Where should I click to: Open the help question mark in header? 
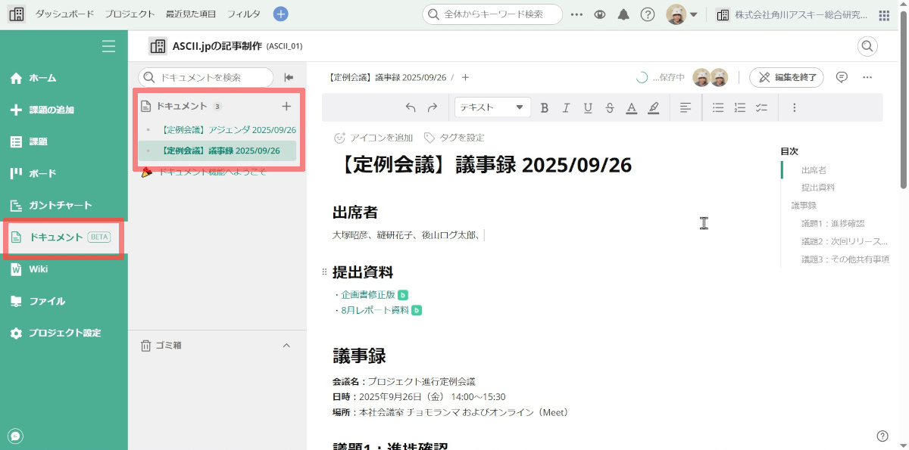647,14
